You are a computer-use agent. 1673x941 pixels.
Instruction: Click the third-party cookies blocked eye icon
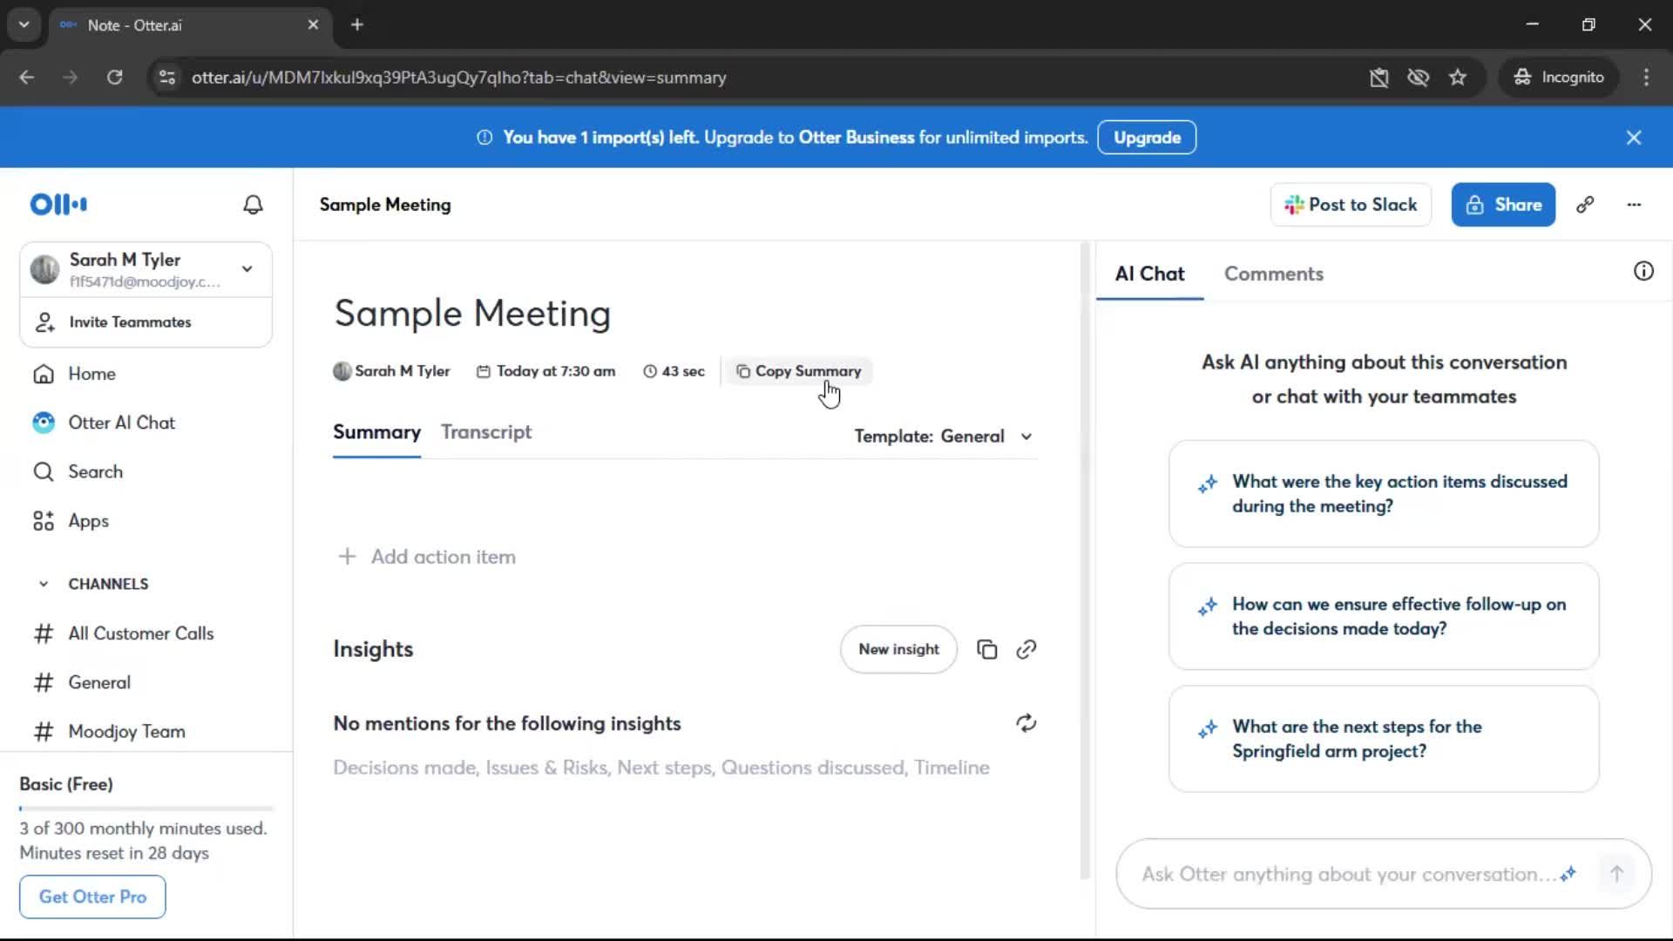(1418, 78)
